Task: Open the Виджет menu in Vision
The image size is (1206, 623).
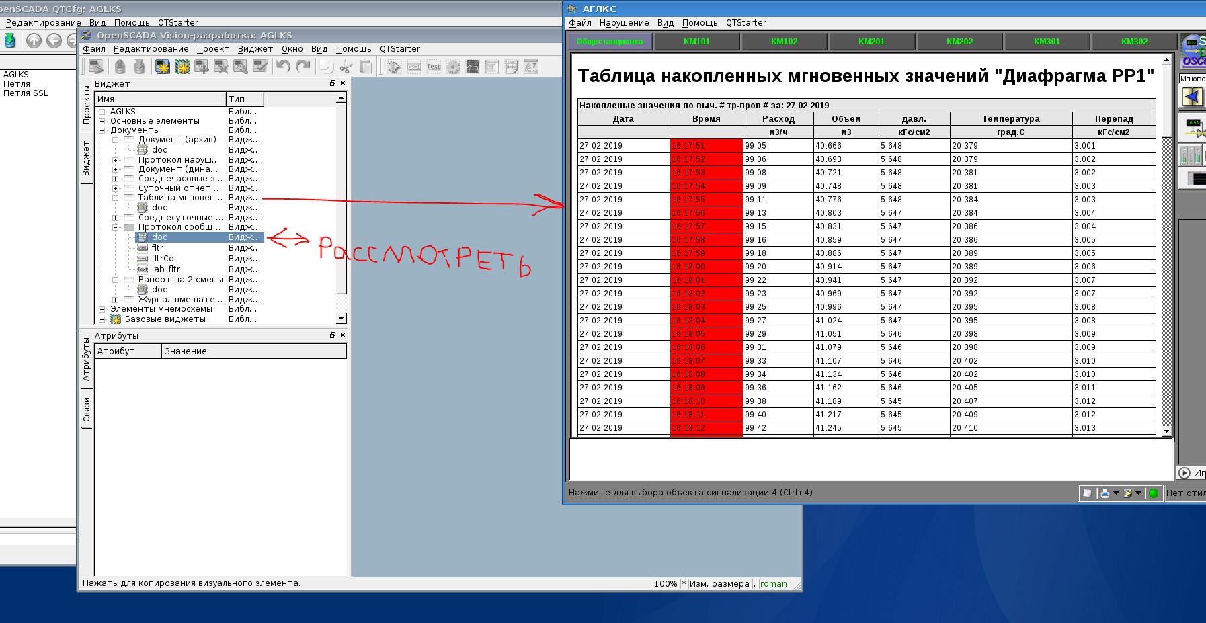Action: coord(255,49)
